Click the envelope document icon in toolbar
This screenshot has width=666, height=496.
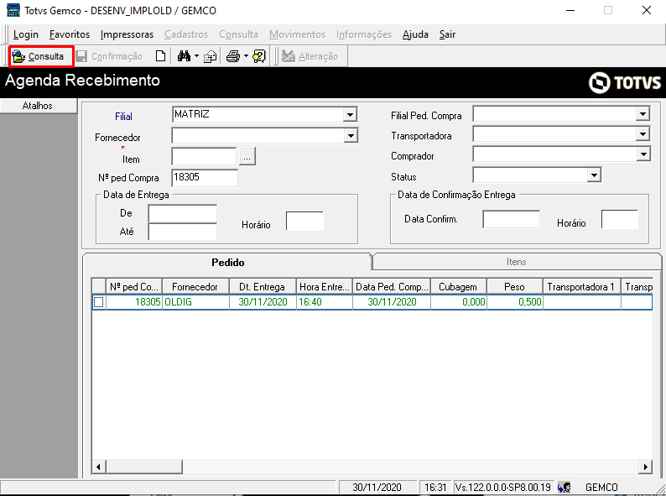point(210,56)
